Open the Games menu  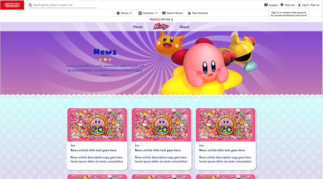click(x=124, y=13)
